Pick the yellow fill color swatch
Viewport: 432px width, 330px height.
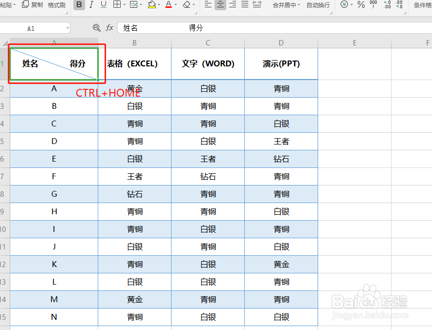click(151, 7)
